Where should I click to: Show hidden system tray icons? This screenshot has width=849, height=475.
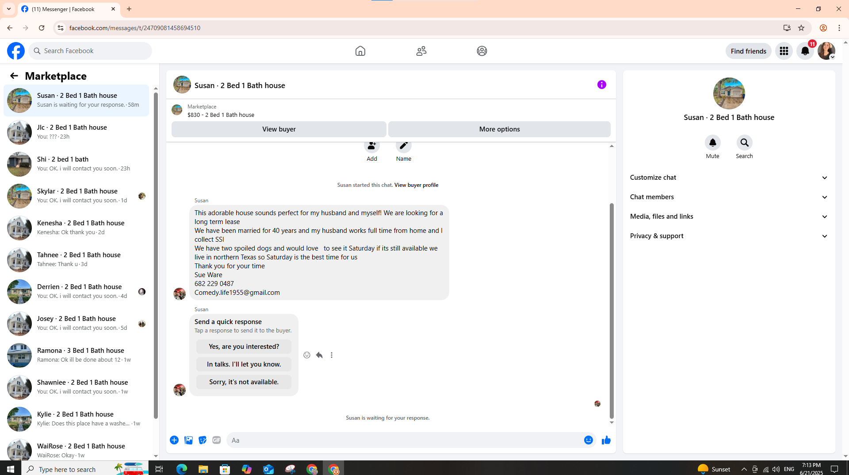point(744,469)
